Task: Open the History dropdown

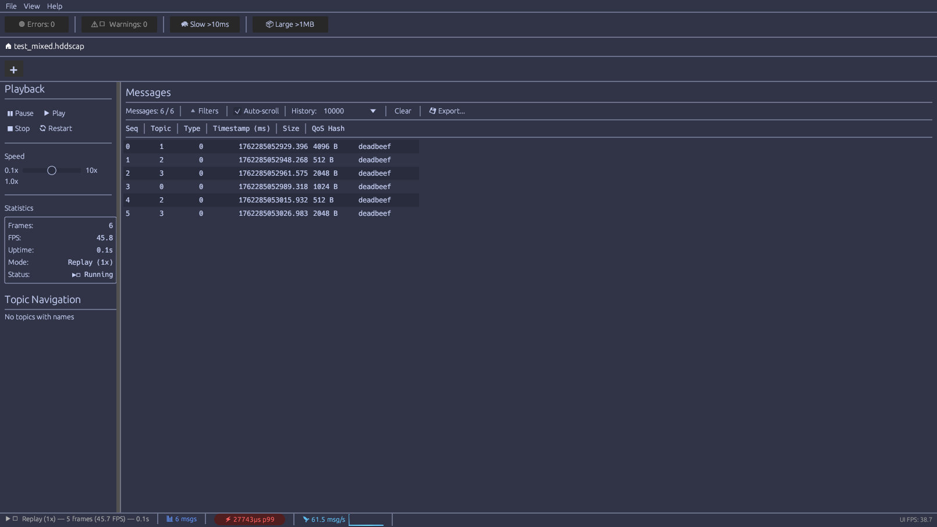Action: 372,111
